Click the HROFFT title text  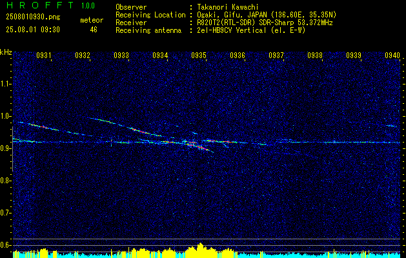point(41,5)
